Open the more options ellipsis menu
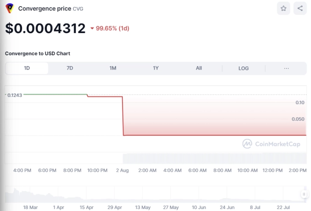This screenshot has width=311, height=211. point(287,68)
